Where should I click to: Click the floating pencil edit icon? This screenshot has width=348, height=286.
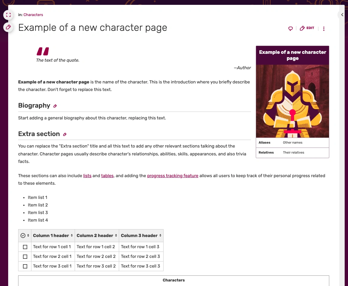click(8, 27)
